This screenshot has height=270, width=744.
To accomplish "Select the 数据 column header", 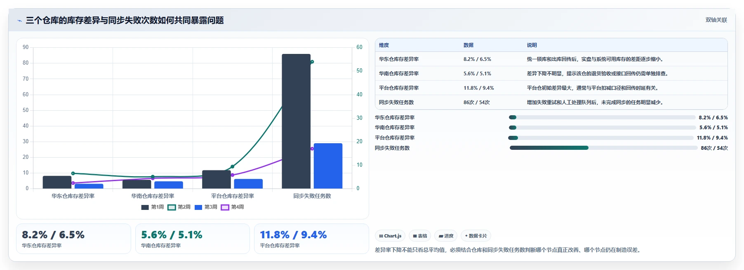I will 469,45.
